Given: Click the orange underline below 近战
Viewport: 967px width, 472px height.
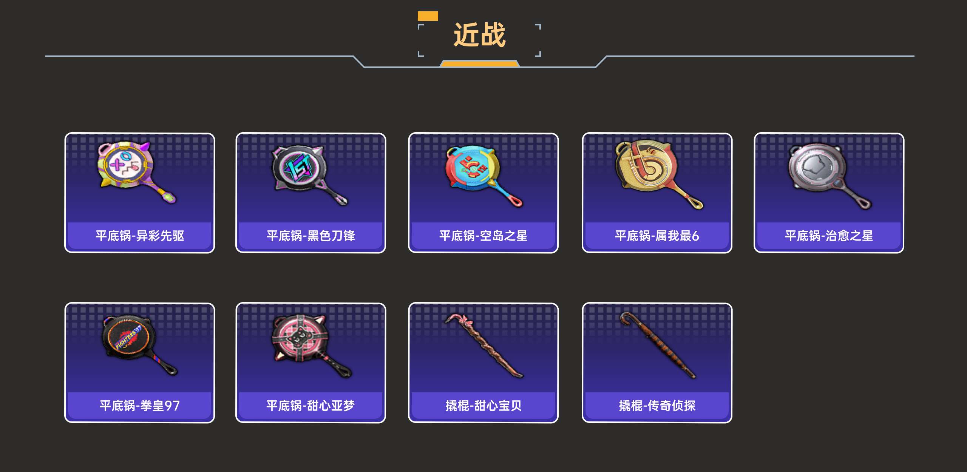Looking at the screenshot, I should [479, 63].
